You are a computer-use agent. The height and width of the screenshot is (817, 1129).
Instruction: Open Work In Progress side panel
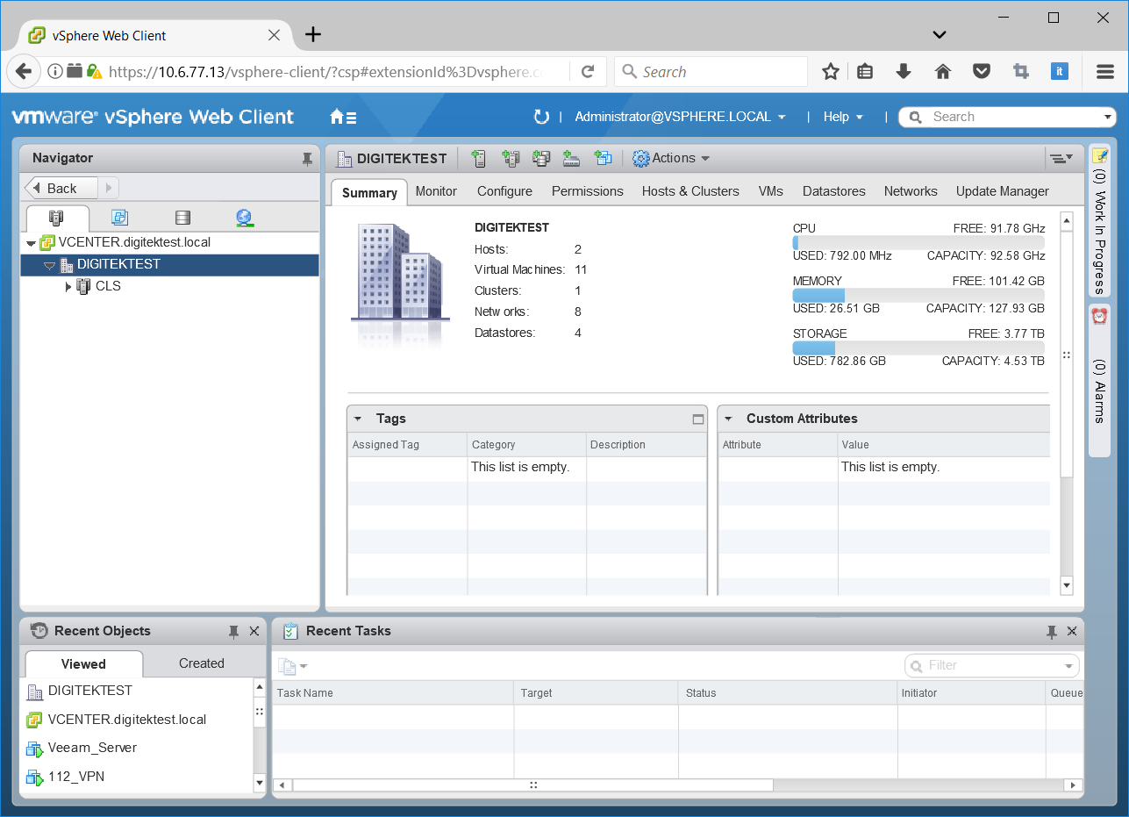point(1100,222)
